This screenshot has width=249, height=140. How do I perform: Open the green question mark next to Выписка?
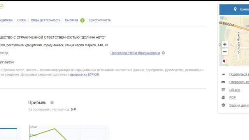point(82,20)
